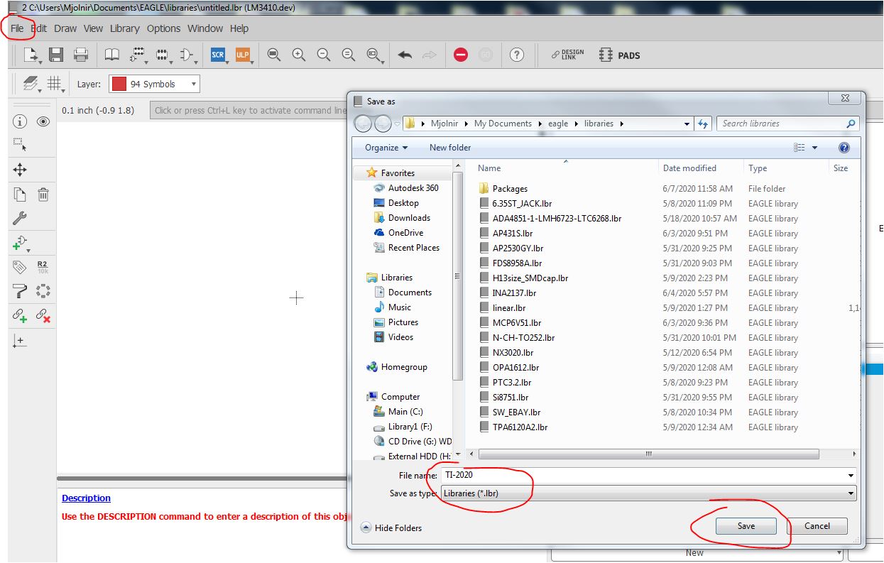Click the Save floppy disk icon
884x563 pixels.
(56, 55)
